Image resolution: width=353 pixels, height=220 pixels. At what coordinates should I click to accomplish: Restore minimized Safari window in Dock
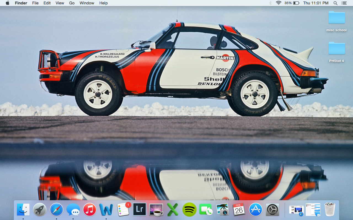click(296, 210)
